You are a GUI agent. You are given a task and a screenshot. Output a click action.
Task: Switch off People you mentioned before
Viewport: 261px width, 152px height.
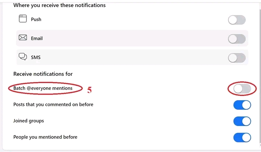[x=242, y=137]
